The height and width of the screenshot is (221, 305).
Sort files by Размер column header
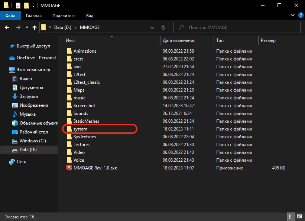(x=268, y=40)
